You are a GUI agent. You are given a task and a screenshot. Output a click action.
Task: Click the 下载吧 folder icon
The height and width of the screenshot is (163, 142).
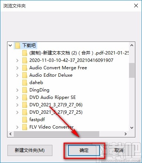point(17,46)
